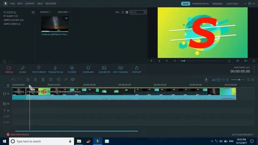
Task: Record a voiceover with the microphone icon
Action: (229, 61)
